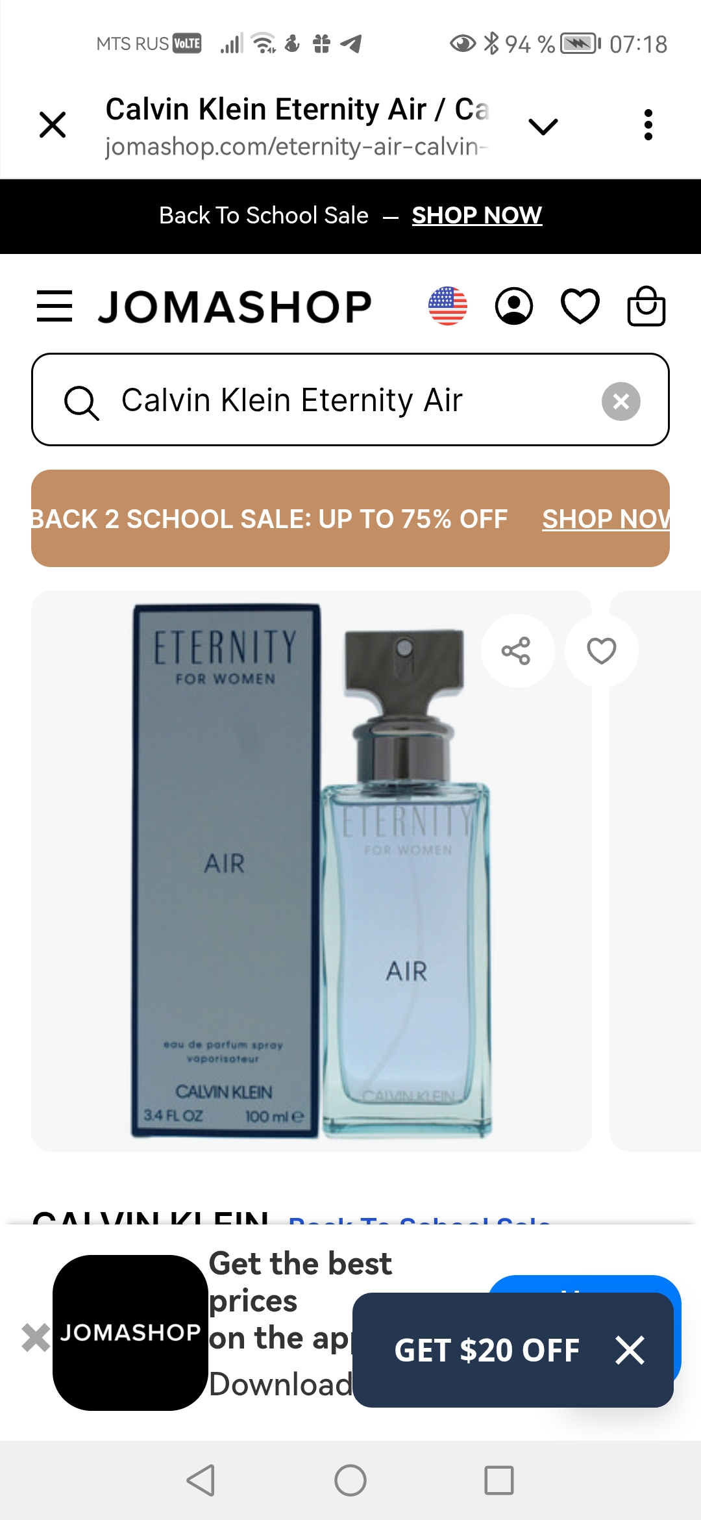This screenshot has width=701, height=1520.
Task: Open the Jomashop hamburger menu
Action: click(x=55, y=306)
